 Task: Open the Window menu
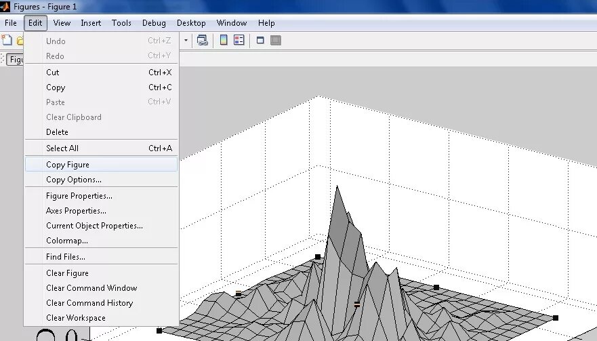point(232,23)
